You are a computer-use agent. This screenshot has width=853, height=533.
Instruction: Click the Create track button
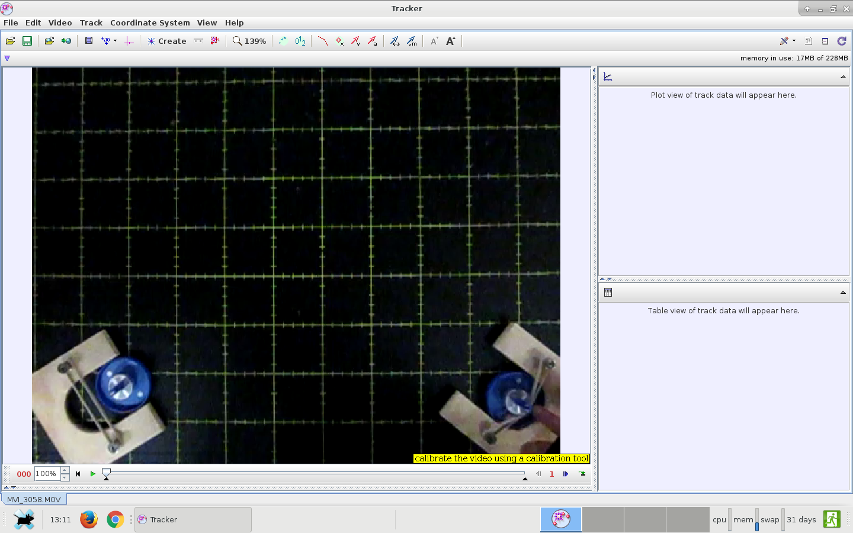(x=167, y=41)
